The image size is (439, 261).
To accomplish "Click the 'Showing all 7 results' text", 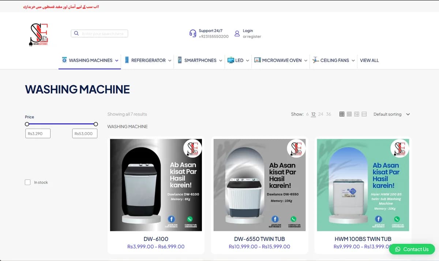I will click(127, 114).
